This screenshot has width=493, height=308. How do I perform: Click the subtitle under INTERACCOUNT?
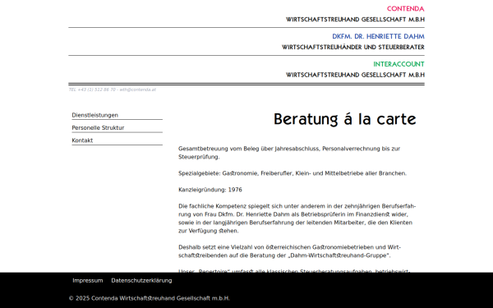click(355, 75)
